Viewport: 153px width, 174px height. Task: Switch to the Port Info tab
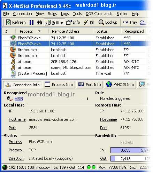point(90,85)
